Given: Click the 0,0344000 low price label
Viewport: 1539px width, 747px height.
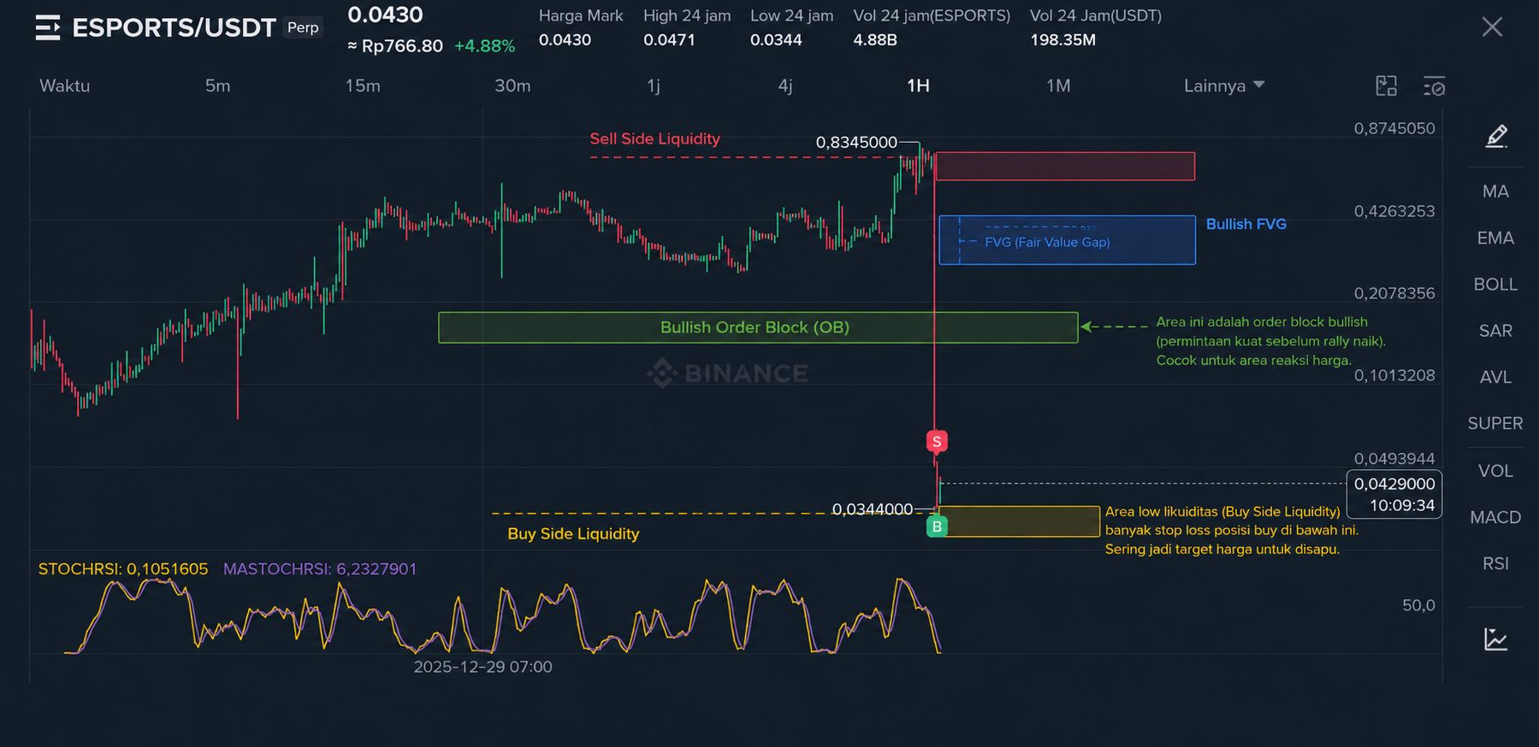Looking at the screenshot, I should click(x=873, y=509).
